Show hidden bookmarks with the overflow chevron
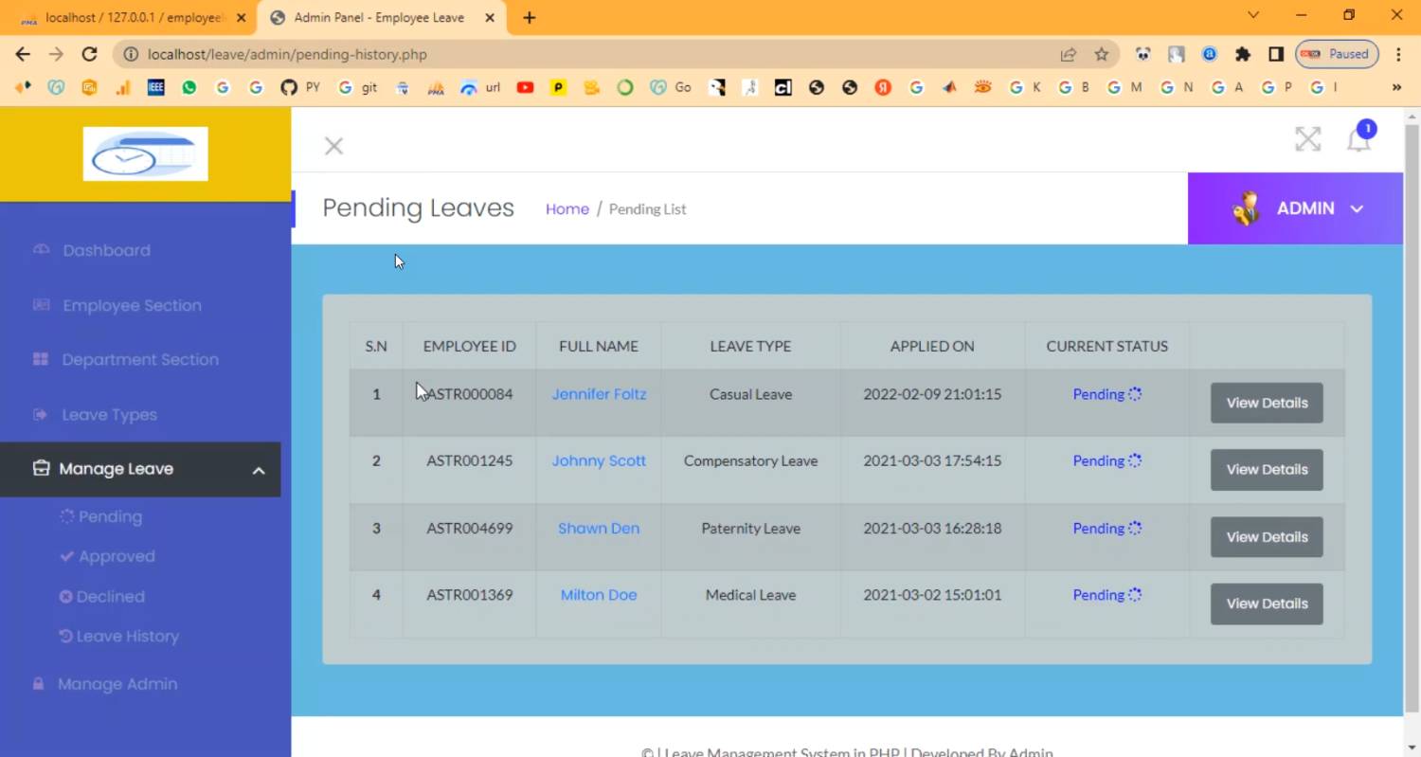 pos(1396,87)
